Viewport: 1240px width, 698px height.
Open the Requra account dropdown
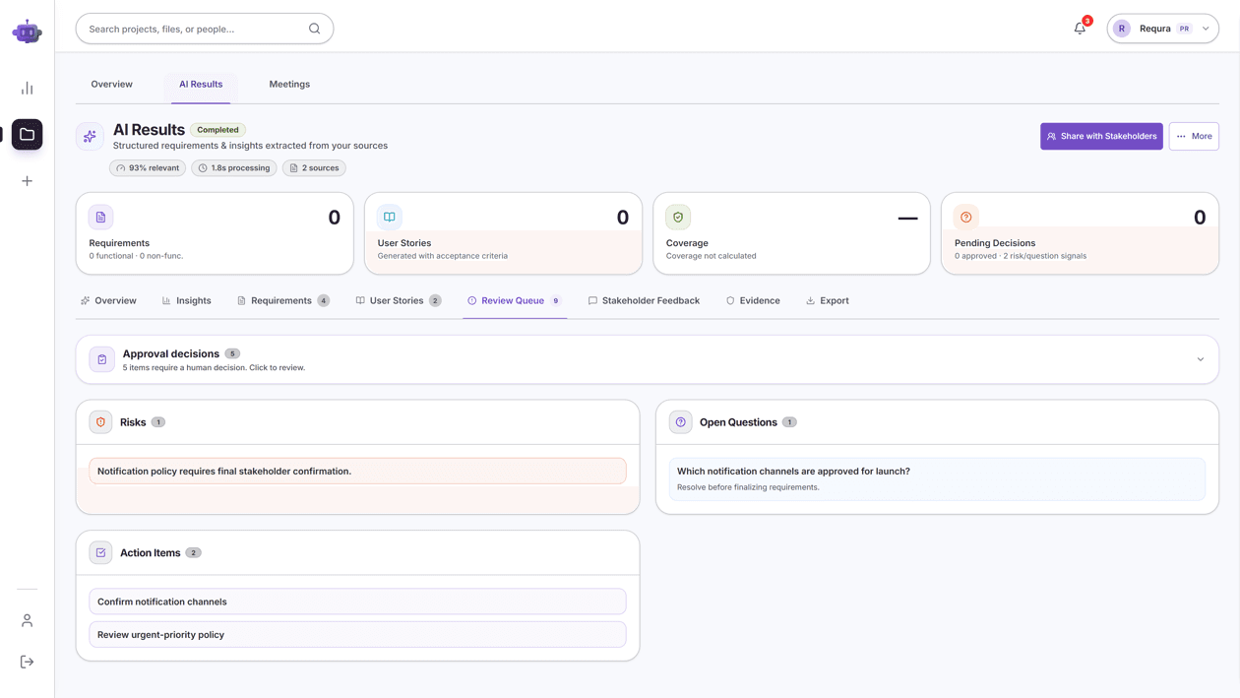click(1162, 29)
